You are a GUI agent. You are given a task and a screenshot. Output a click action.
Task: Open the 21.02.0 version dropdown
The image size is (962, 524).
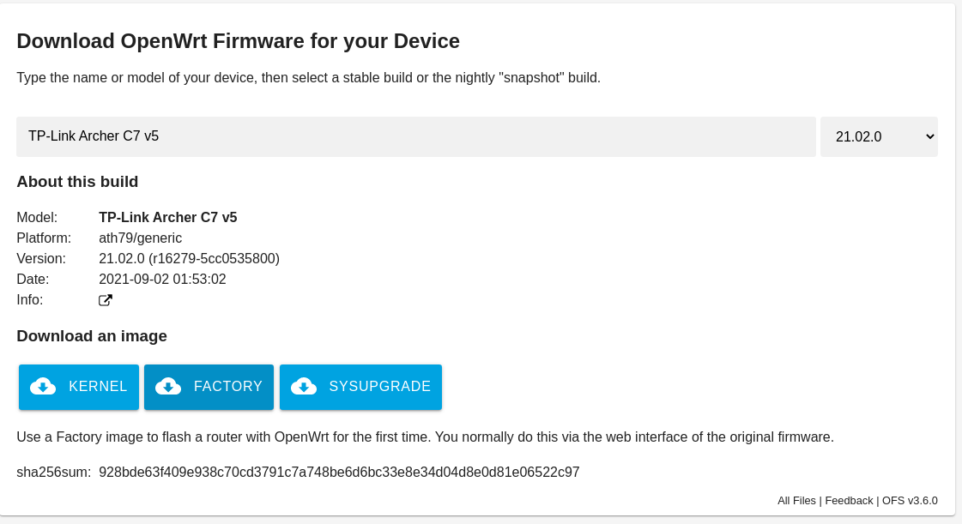point(879,136)
